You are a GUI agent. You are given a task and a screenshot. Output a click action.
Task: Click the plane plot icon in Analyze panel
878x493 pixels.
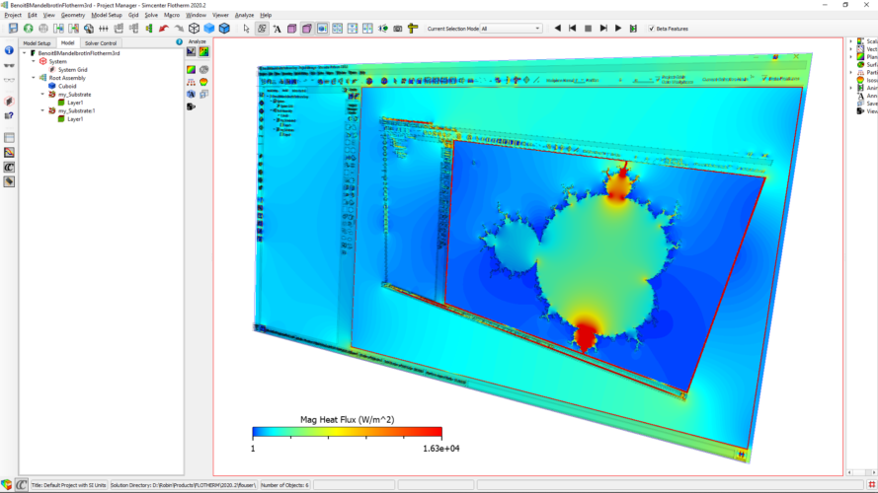pyautogui.click(x=191, y=69)
